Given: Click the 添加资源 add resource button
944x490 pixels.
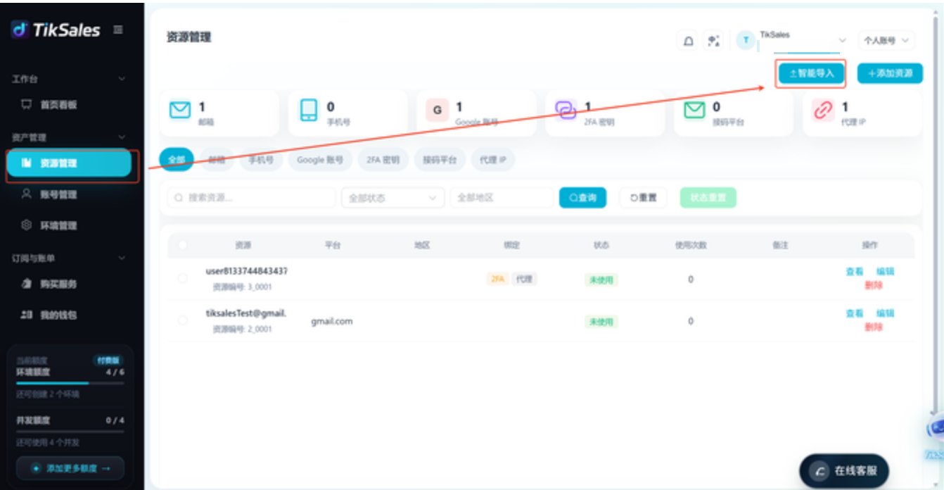Looking at the screenshot, I should pyautogui.click(x=890, y=73).
